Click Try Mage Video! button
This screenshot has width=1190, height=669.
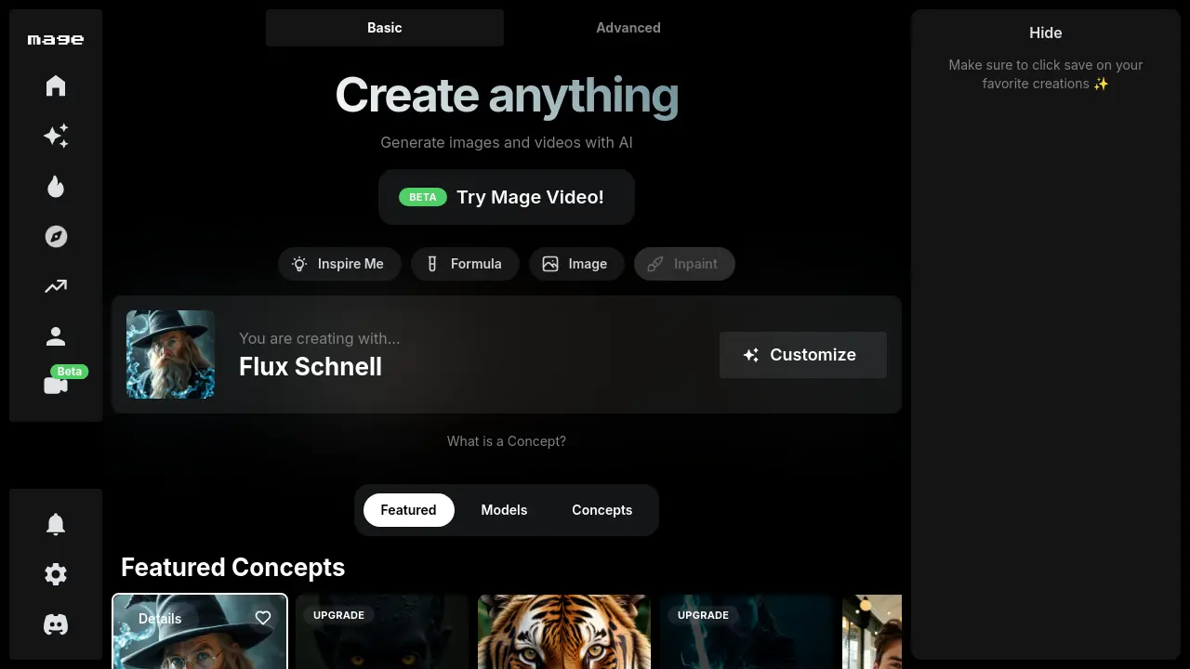(x=507, y=197)
